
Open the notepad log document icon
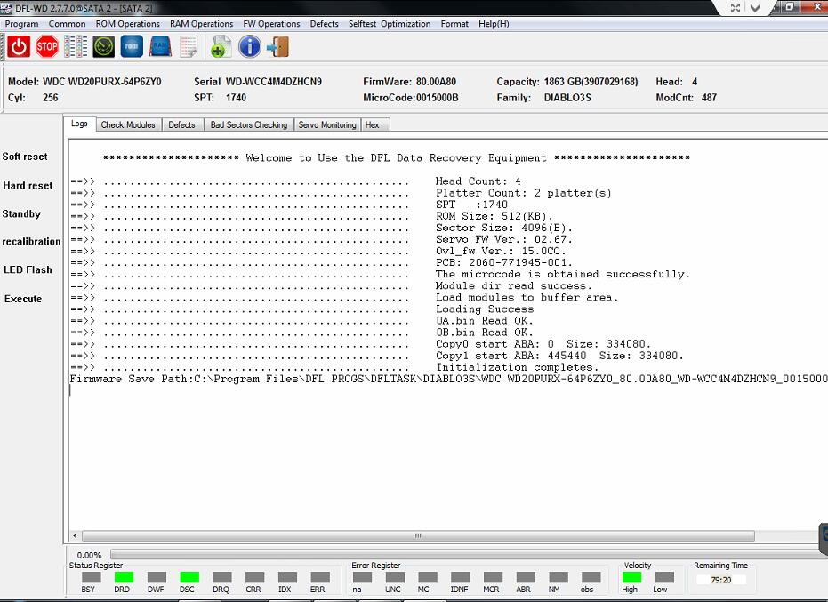[189, 47]
